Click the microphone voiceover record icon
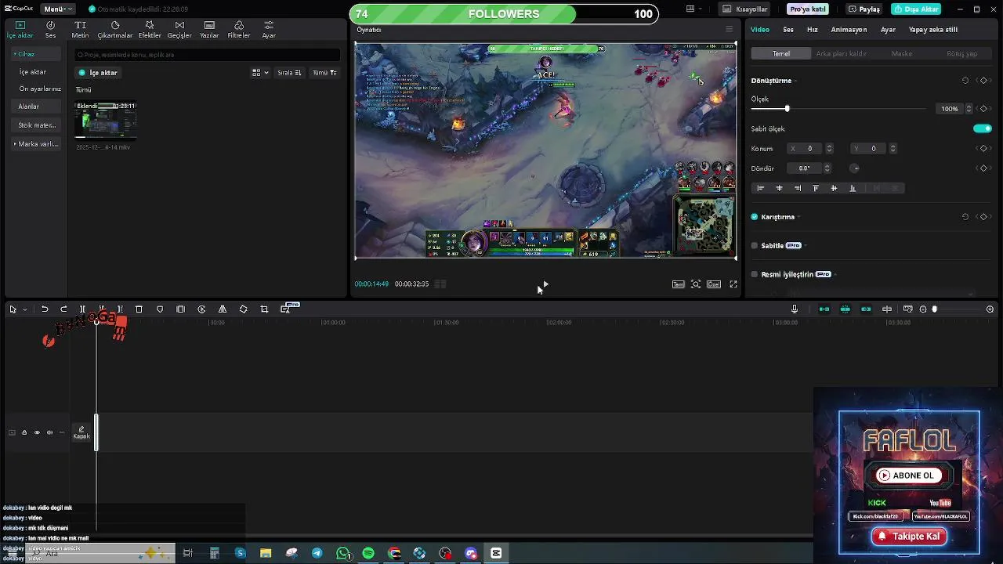Screen dimensions: 1003x564 coord(795,309)
